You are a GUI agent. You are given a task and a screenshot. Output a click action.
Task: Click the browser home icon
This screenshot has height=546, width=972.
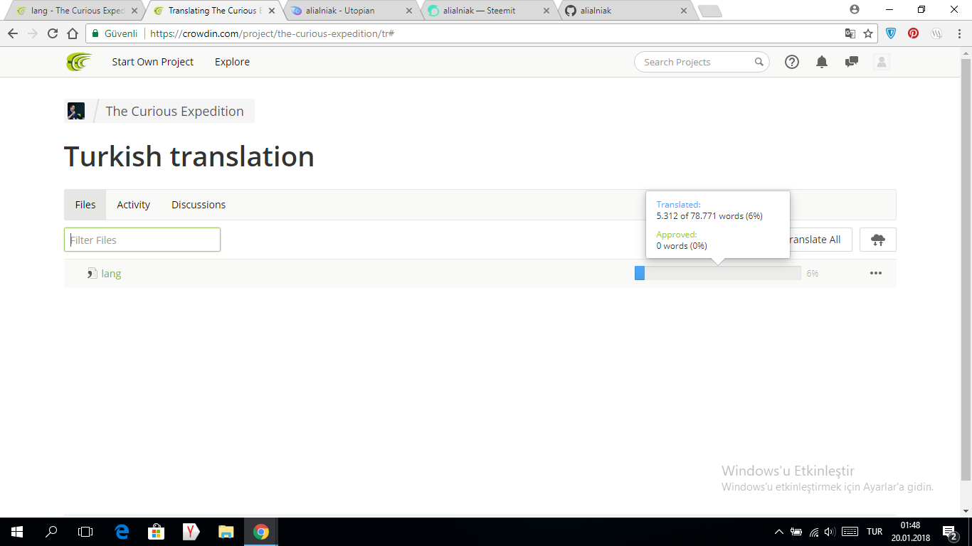73,33
